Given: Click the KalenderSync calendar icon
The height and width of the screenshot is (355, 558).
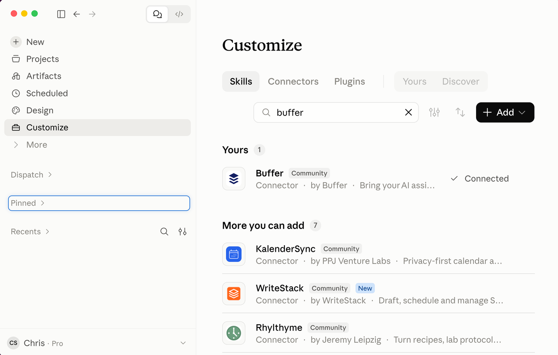Looking at the screenshot, I should [x=234, y=254].
